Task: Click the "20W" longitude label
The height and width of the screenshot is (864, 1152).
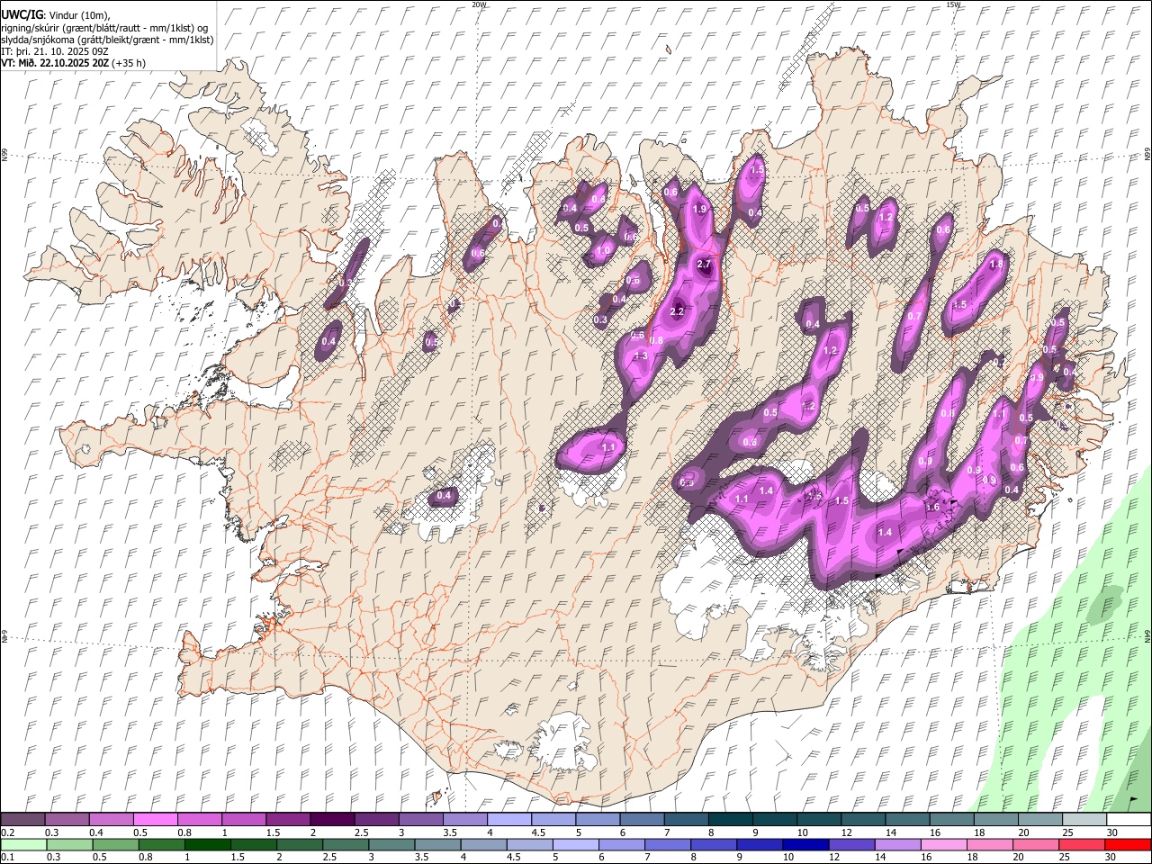Action: tap(479, 4)
